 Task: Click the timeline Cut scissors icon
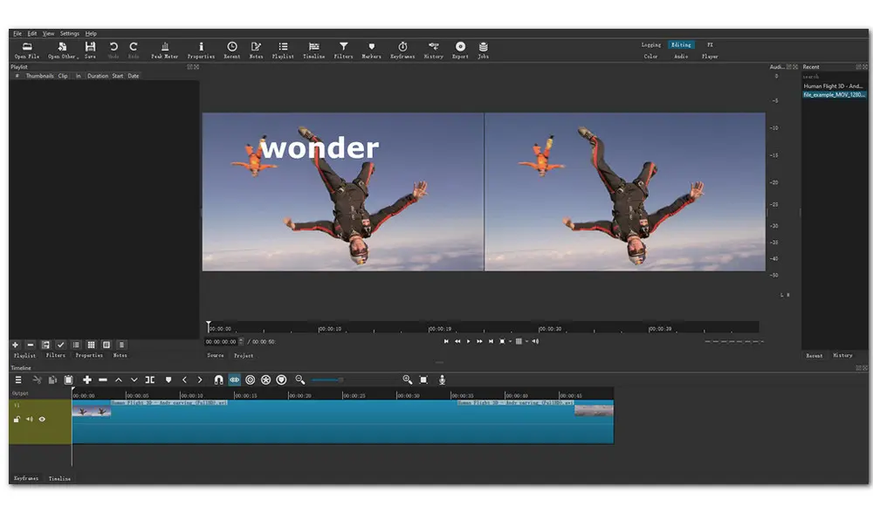[x=38, y=379]
